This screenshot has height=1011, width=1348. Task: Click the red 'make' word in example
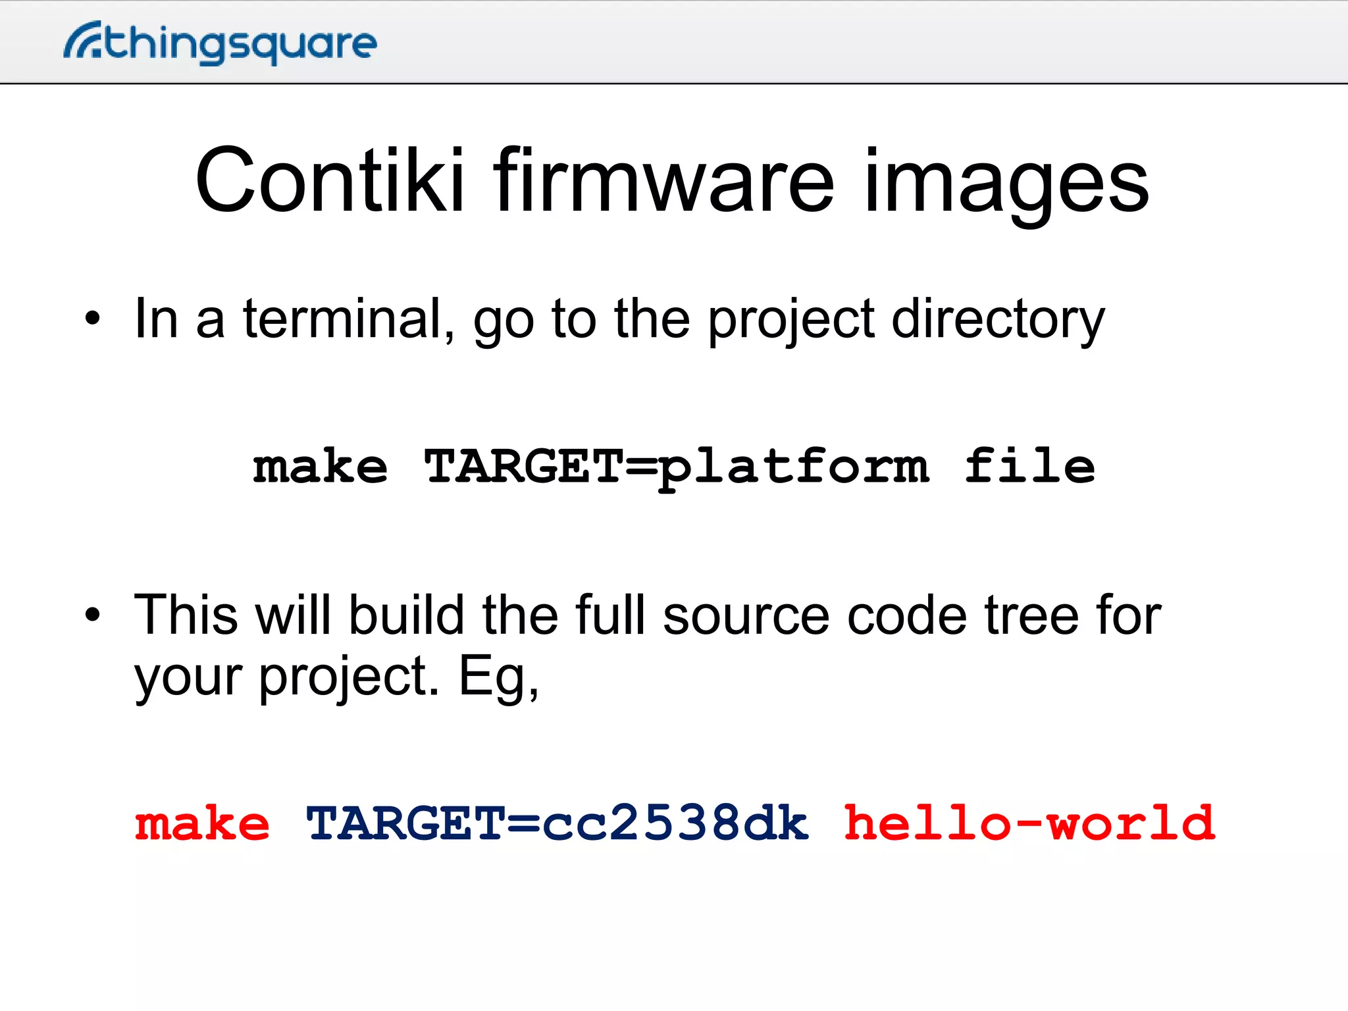(x=202, y=823)
